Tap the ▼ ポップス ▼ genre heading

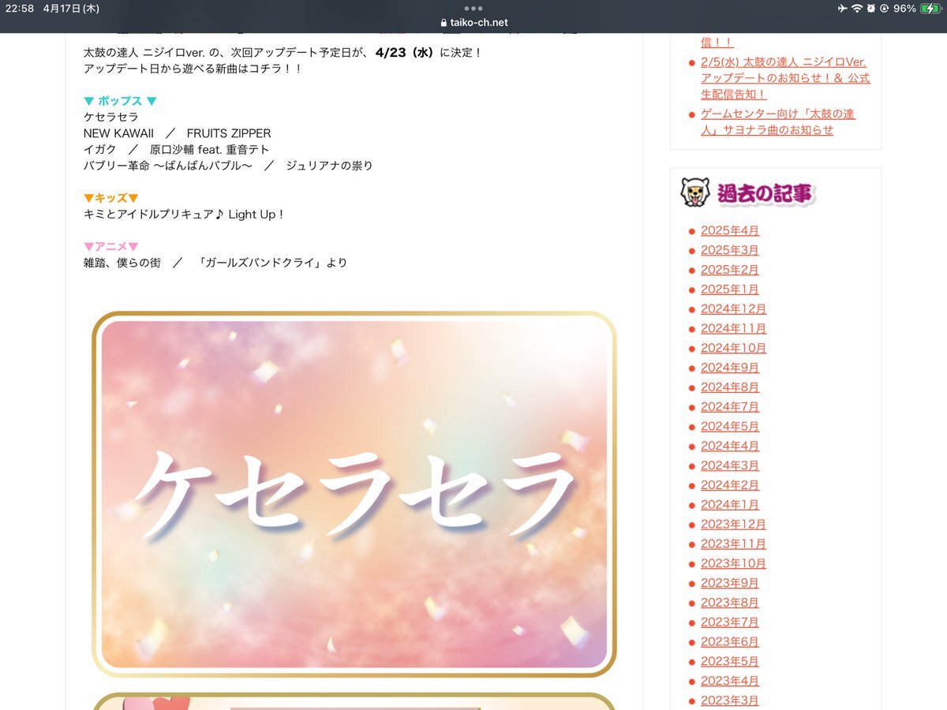[120, 101]
